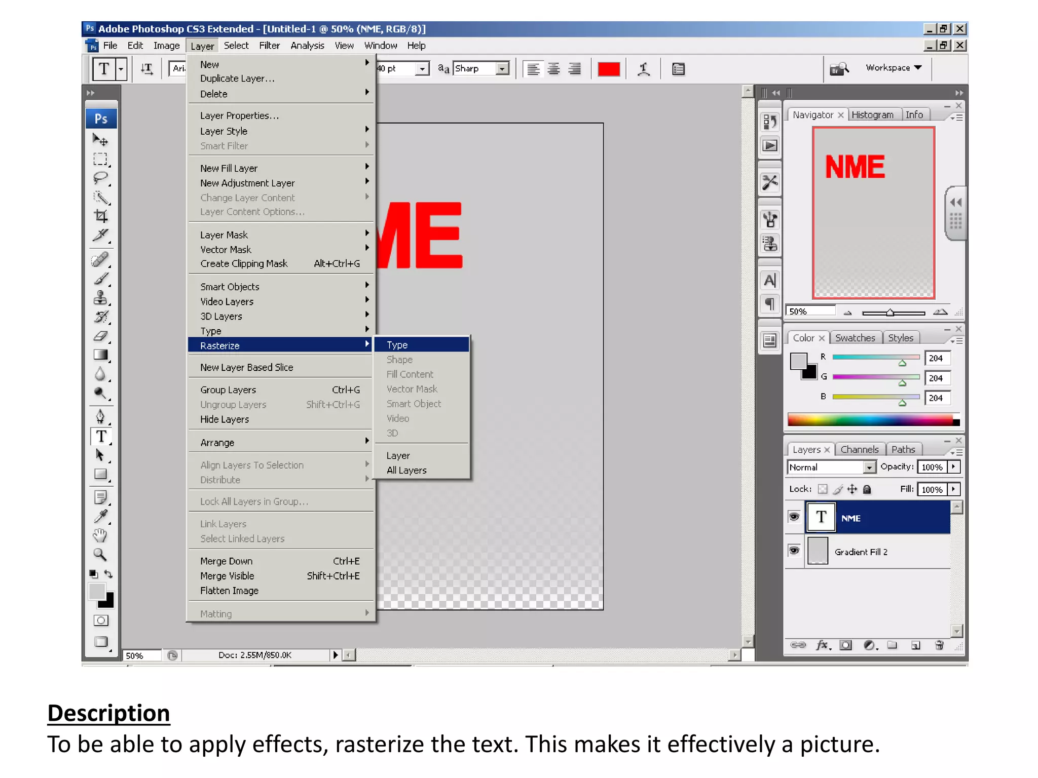Adjust the Navigator zoom slider
Image resolution: width=1038 pixels, height=778 pixels.
pos(890,313)
